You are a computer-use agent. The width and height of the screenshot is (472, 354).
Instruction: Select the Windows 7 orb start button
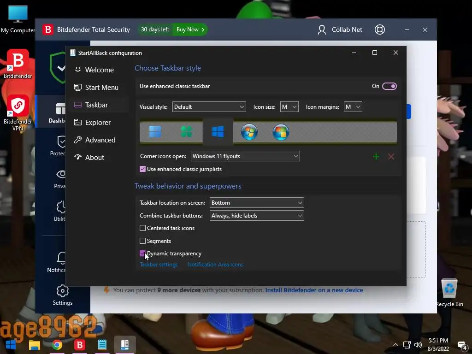tap(249, 131)
